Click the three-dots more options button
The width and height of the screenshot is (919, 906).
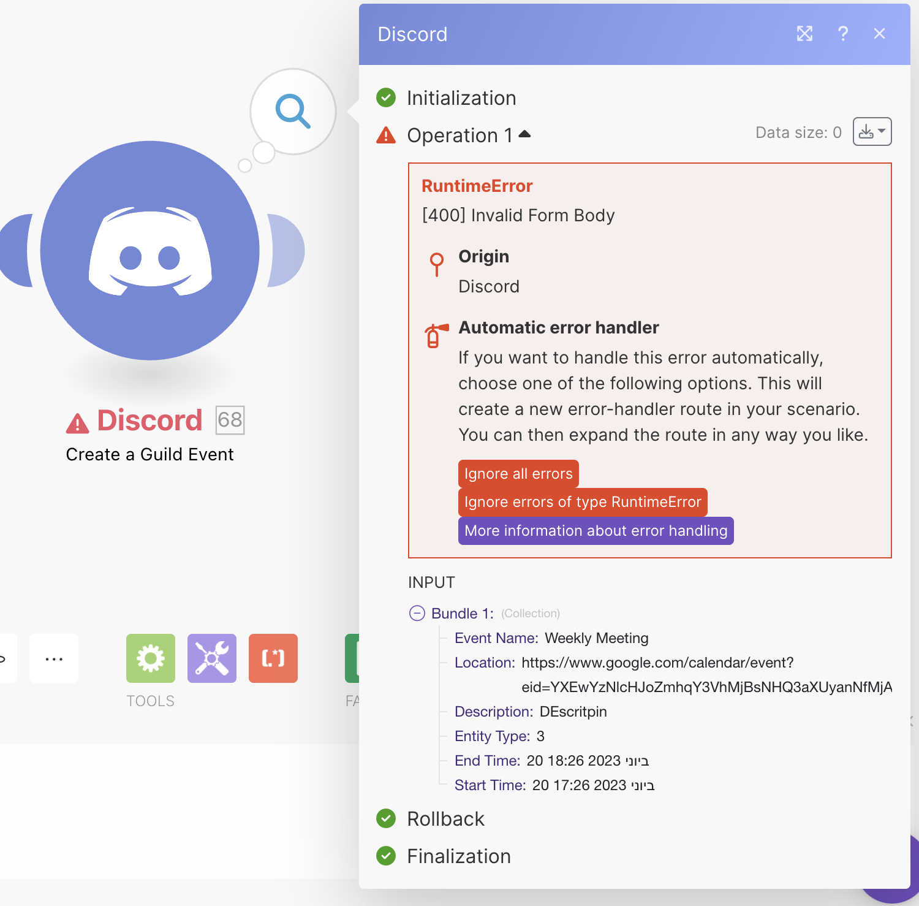pos(54,658)
